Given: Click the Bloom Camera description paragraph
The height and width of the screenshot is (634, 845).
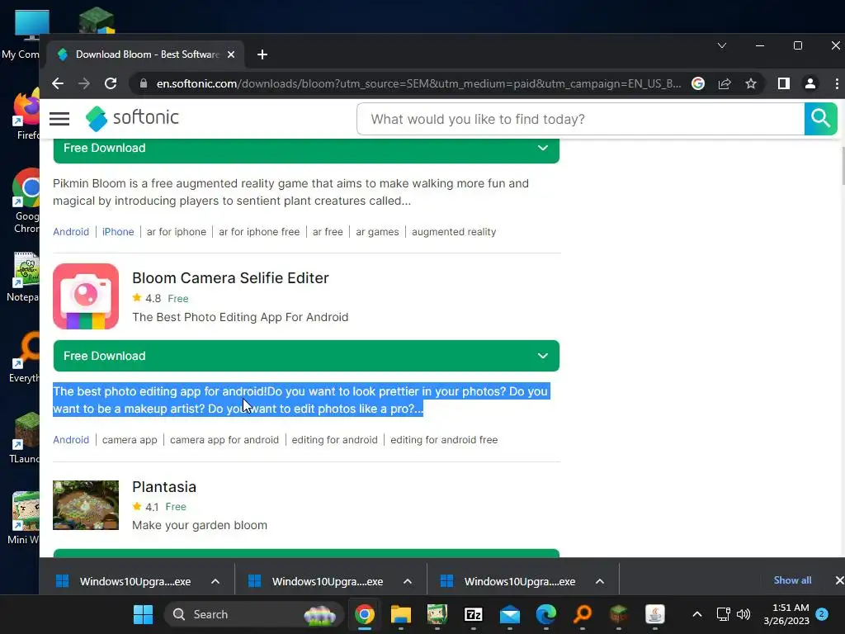Looking at the screenshot, I should [x=300, y=400].
